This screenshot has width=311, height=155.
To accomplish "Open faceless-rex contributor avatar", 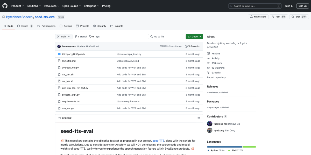I will click(210, 123).
